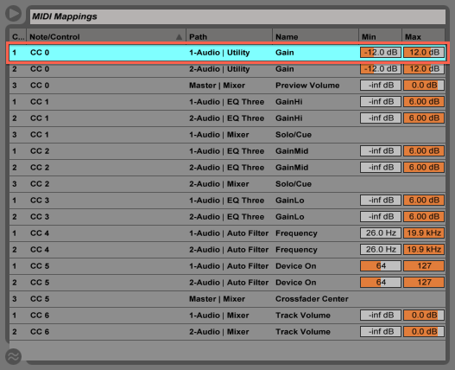This screenshot has width=455, height=370.
Task: Select the 1-Audio | Mixer Solo/Cue row
Action: click(228, 135)
